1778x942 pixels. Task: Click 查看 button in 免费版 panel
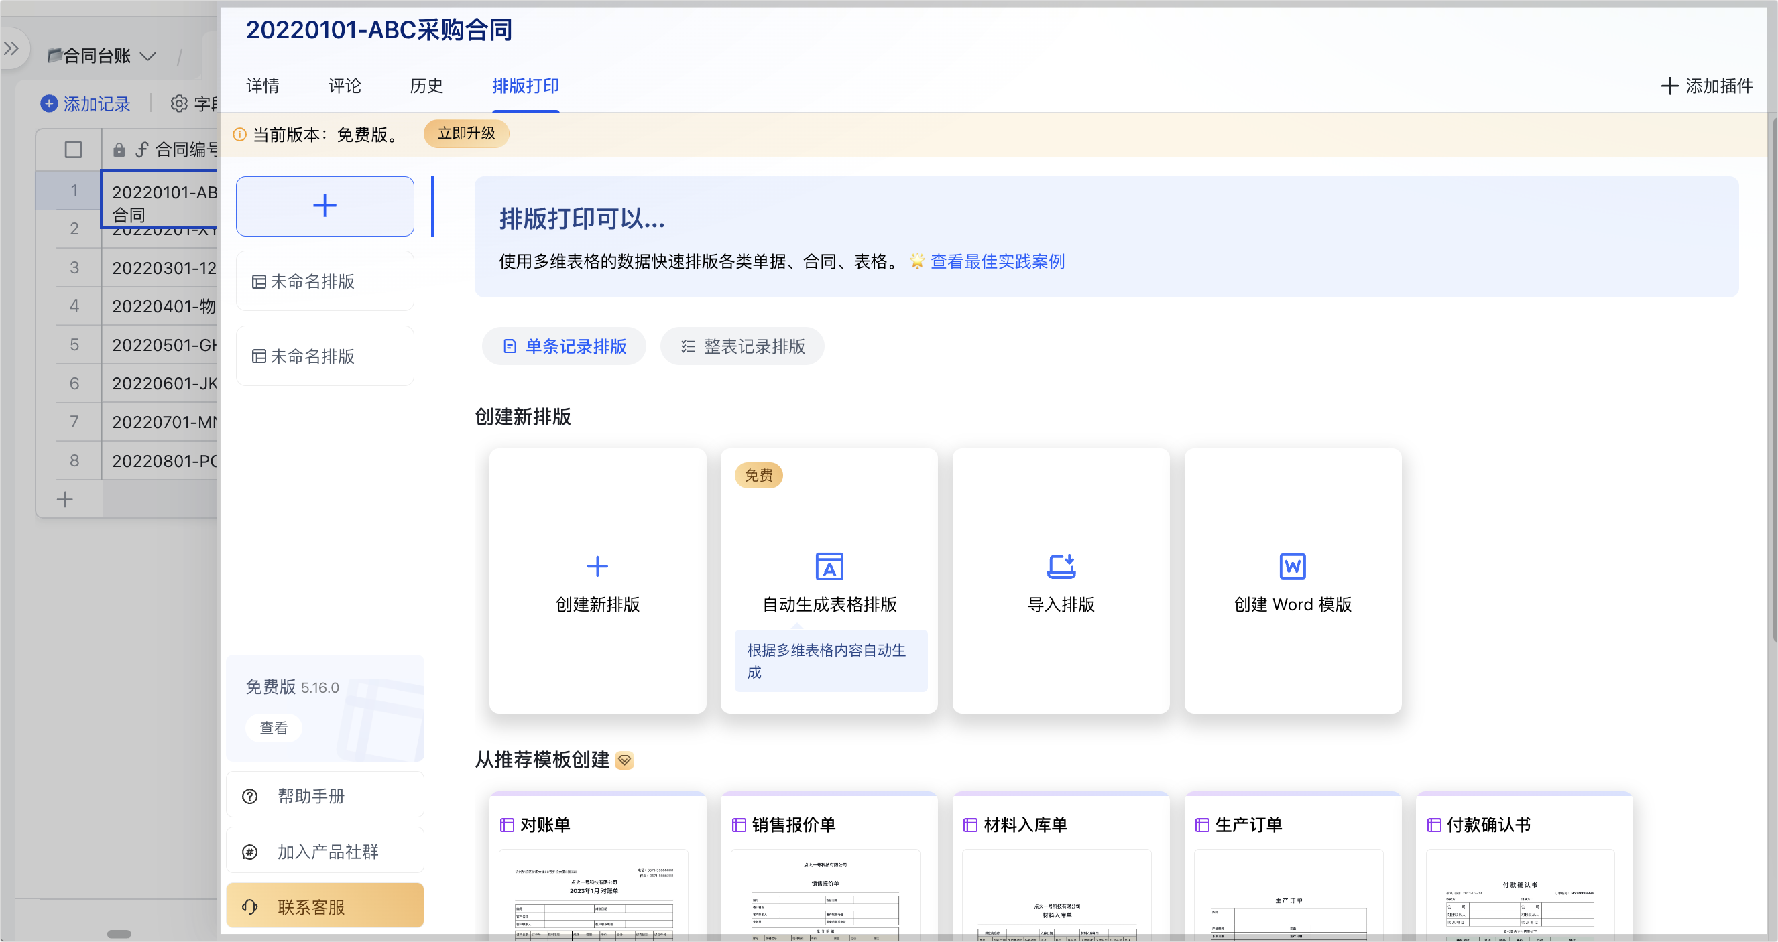click(x=274, y=728)
